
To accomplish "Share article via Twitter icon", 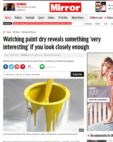I will pos(11,67).
